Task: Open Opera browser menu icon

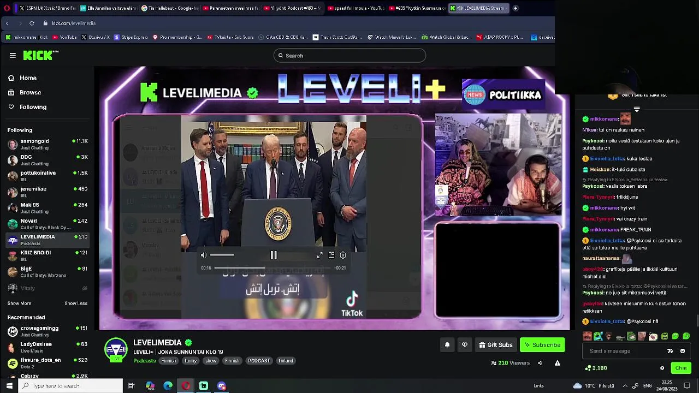Action: [7, 8]
